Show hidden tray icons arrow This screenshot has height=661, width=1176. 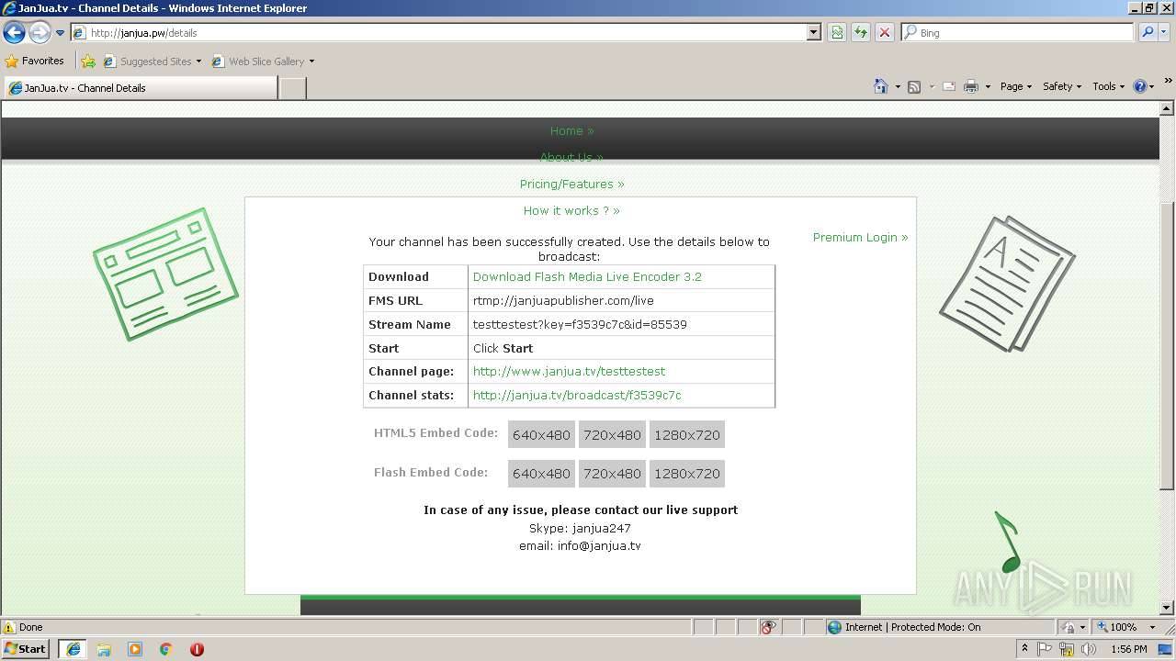pyautogui.click(x=1024, y=649)
